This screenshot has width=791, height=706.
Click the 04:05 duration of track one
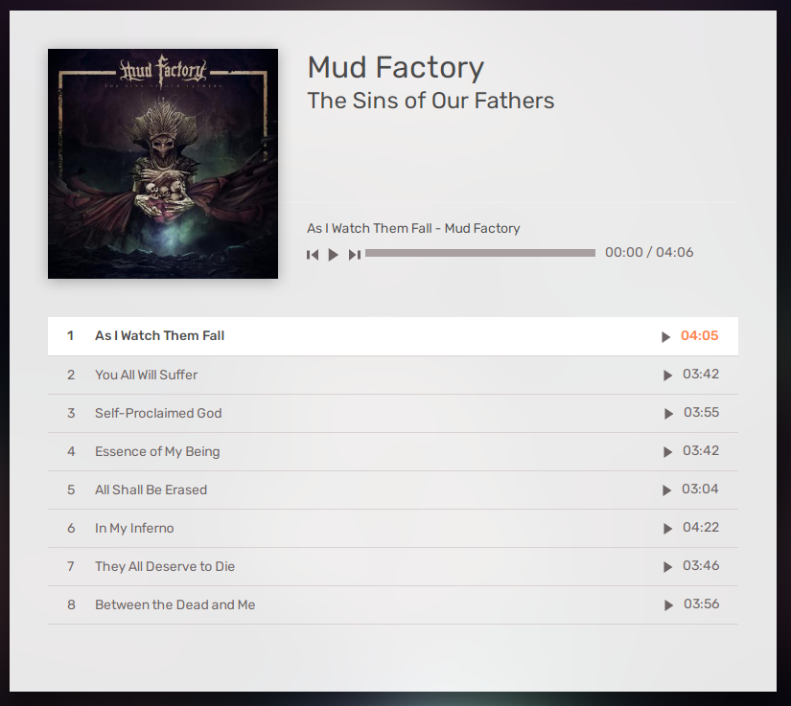coord(699,335)
